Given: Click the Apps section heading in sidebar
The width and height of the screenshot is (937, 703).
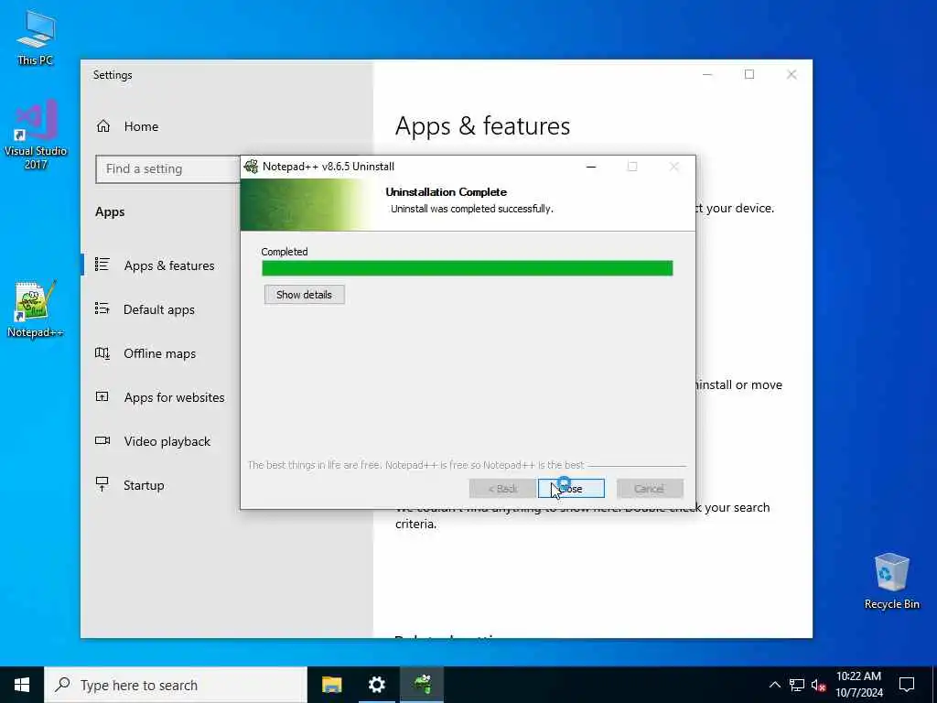Looking at the screenshot, I should [110, 211].
